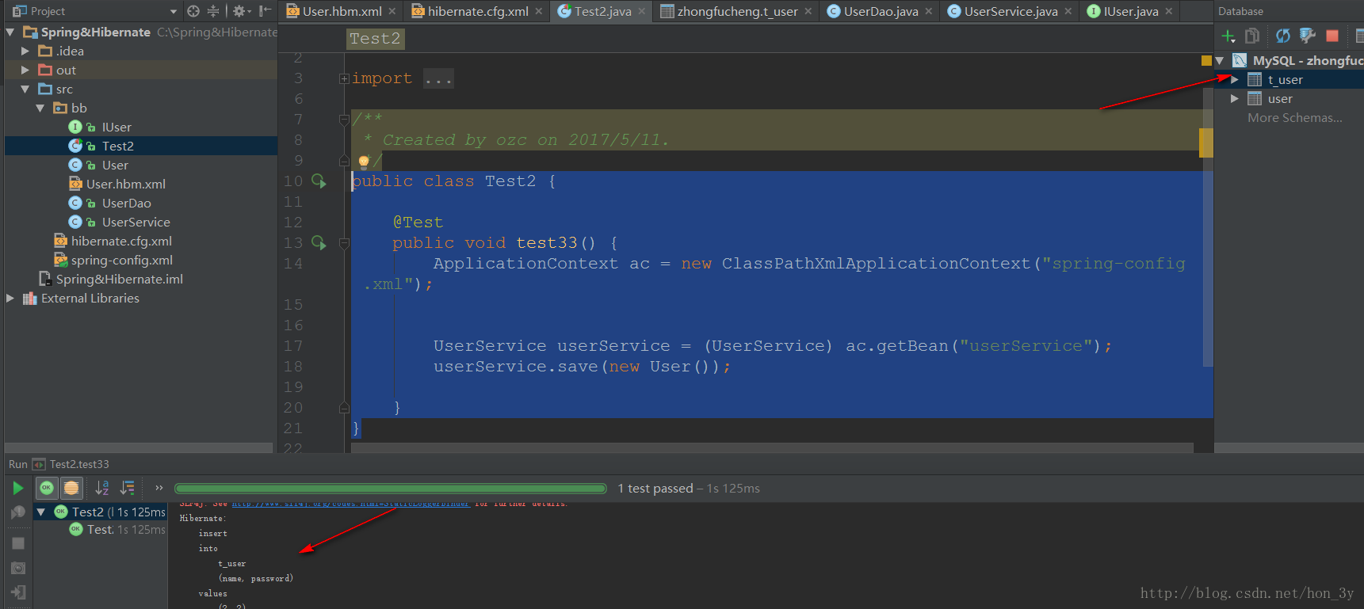Viewport: 1364px width, 609px height.
Task: Collapse the bb package
Action: pyautogui.click(x=40, y=108)
